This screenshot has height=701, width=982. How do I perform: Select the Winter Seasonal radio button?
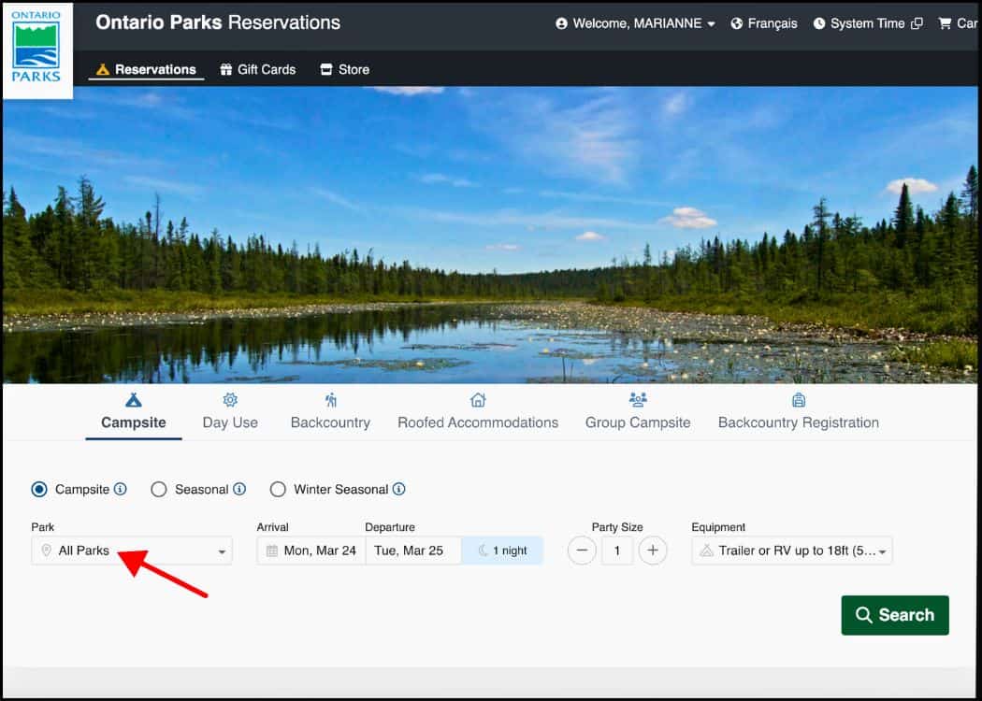coord(278,490)
